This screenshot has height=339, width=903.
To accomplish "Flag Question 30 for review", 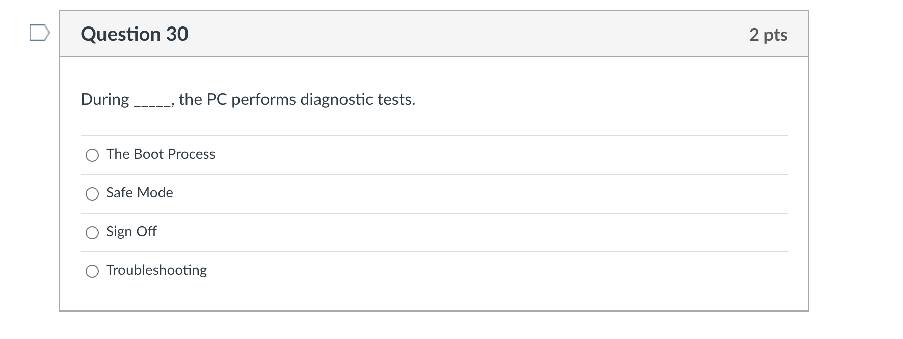I will coord(39,33).
